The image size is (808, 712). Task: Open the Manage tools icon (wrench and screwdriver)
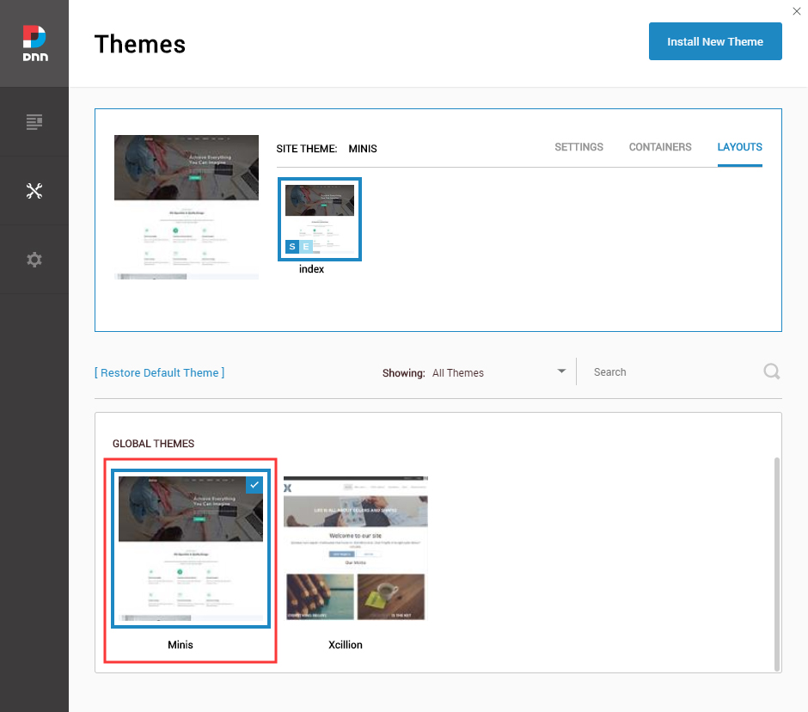[34, 191]
